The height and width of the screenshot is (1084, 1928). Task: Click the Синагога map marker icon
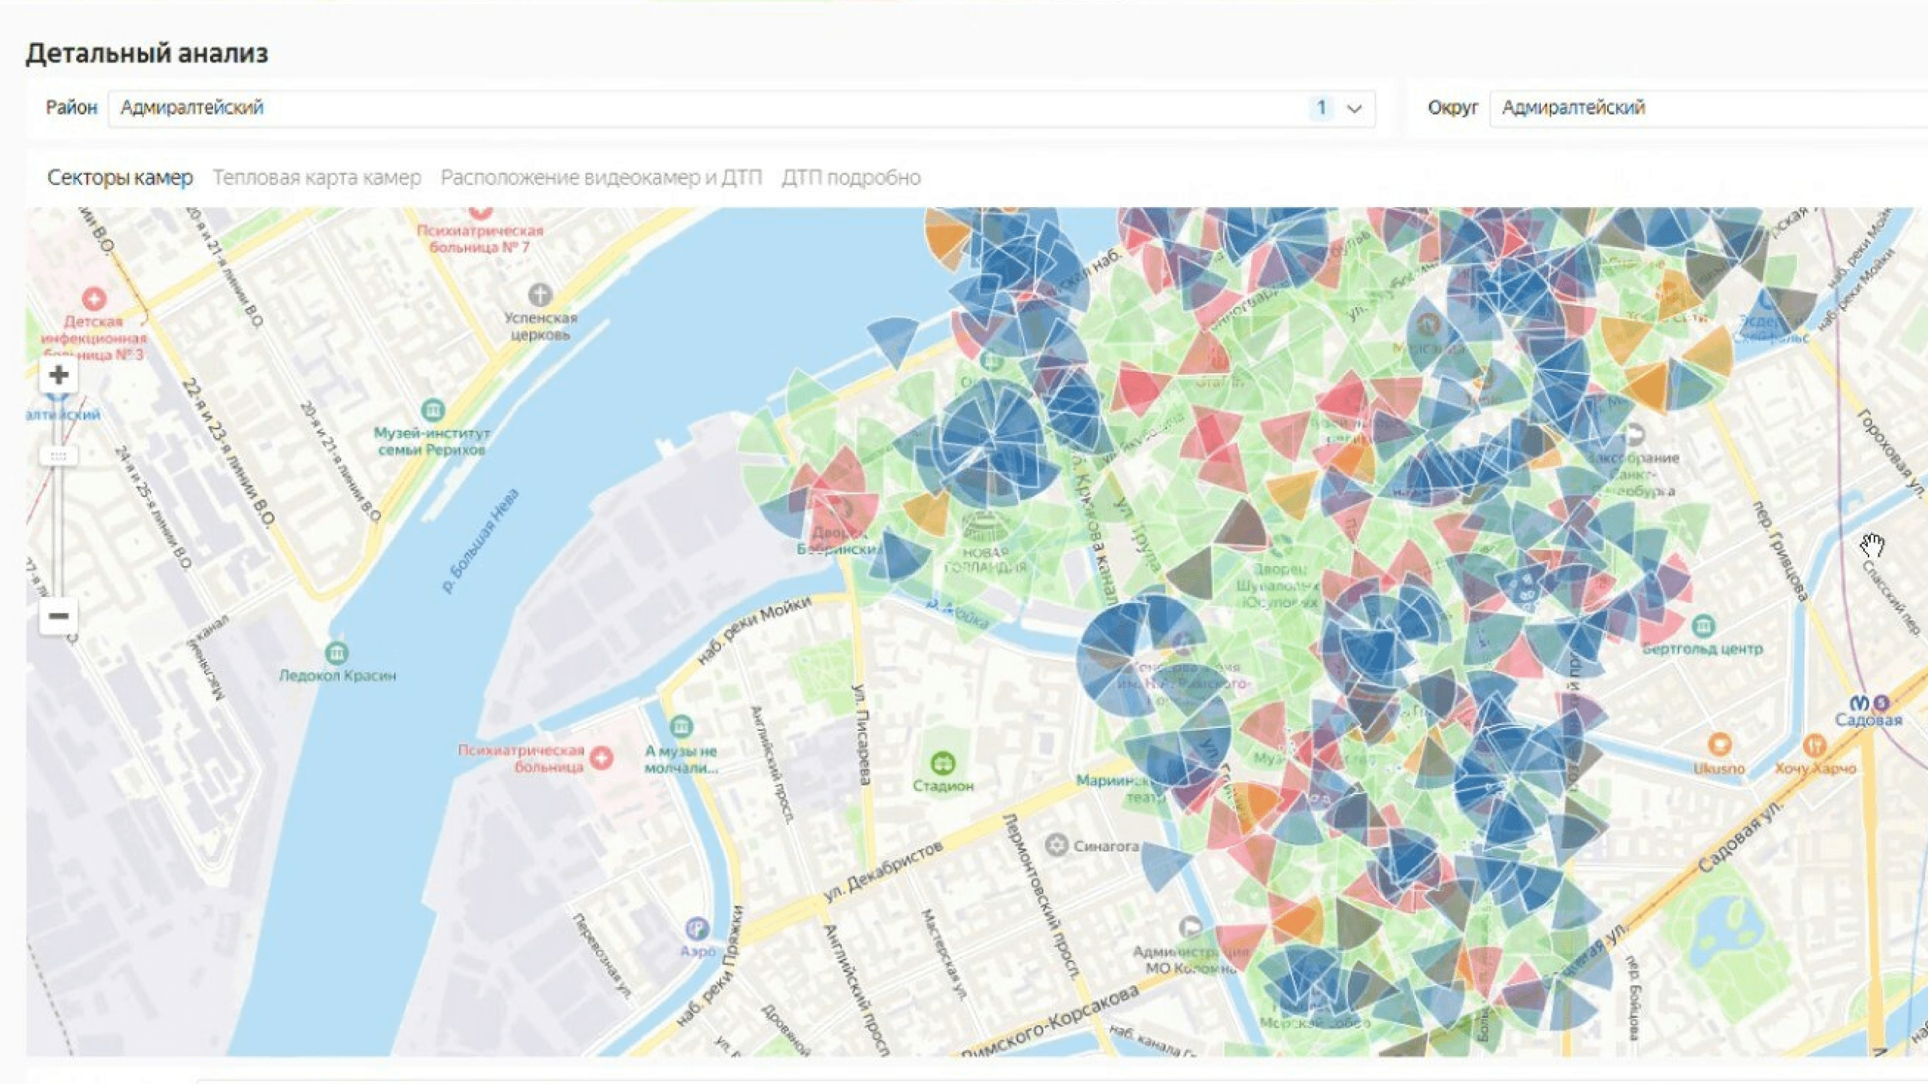click(x=1057, y=845)
